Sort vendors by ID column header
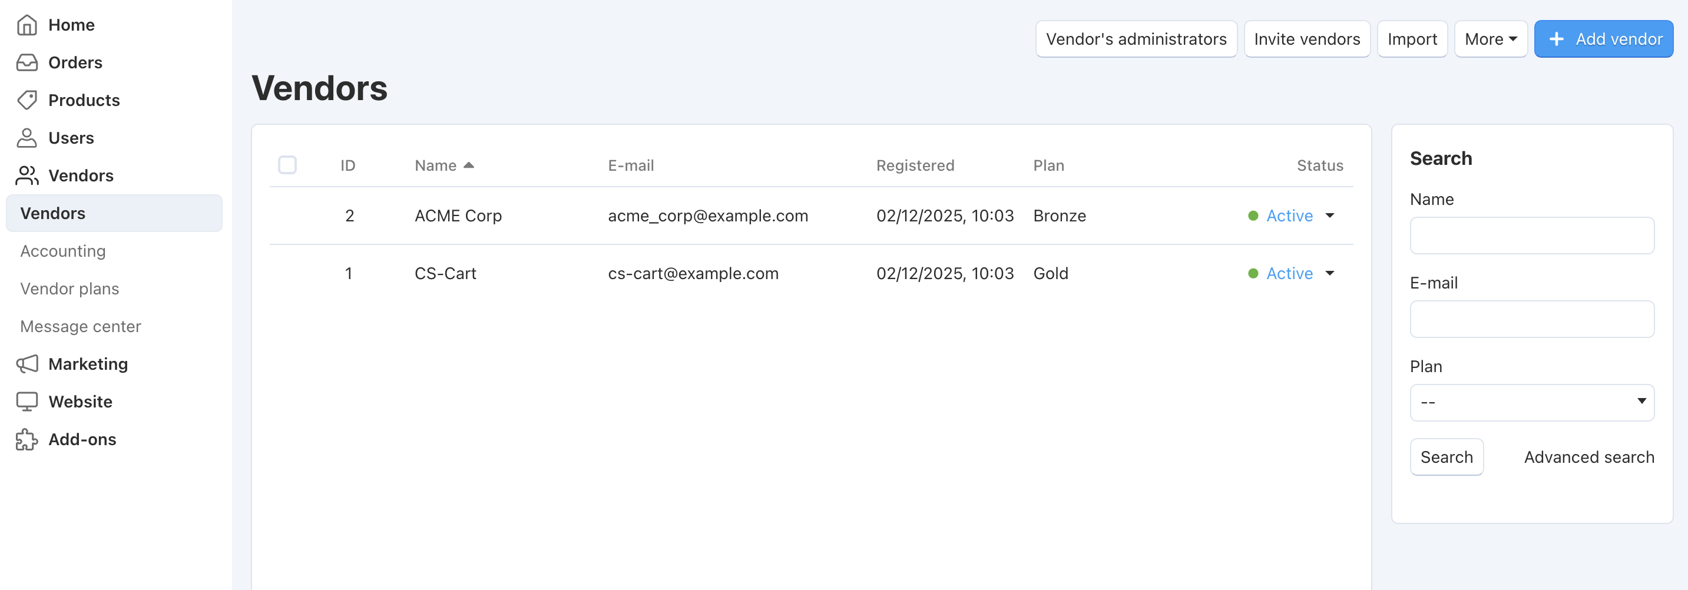Viewport: 1688px width, 590px height. pyautogui.click(x=347, y=165)
